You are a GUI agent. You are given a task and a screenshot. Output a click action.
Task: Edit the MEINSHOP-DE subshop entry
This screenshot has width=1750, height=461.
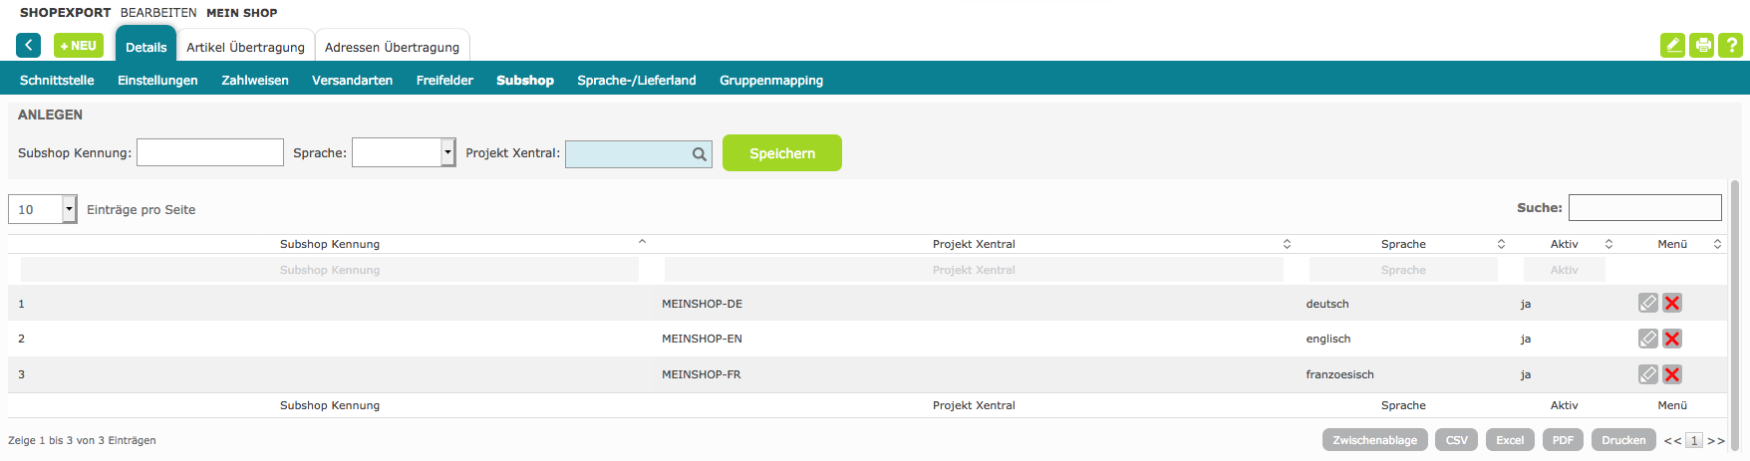(1648, 303)
